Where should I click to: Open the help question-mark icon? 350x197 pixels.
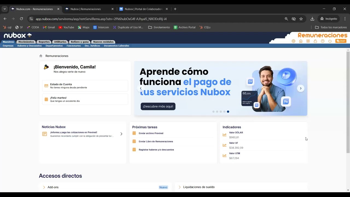pos(323,41)
